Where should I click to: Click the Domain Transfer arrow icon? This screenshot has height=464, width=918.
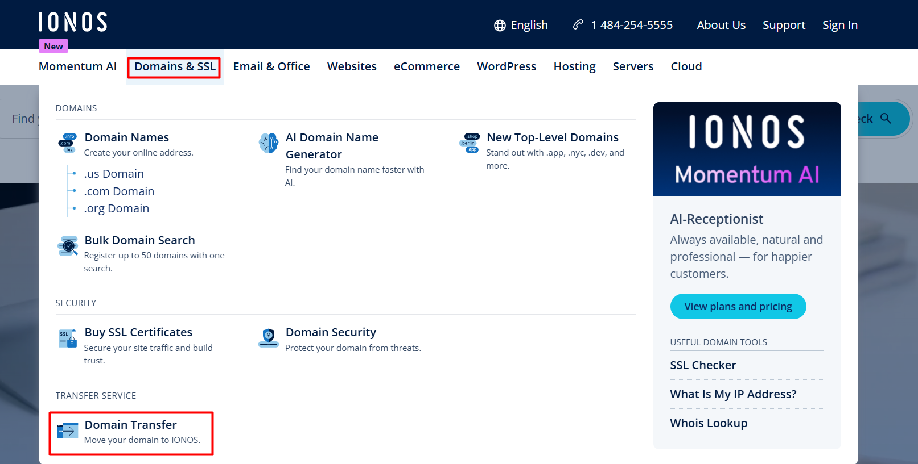68,430
